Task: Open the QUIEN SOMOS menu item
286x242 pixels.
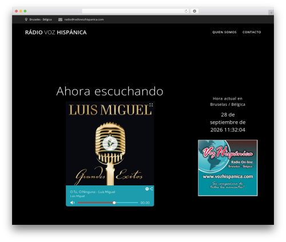Action: (x=224, y=32)
